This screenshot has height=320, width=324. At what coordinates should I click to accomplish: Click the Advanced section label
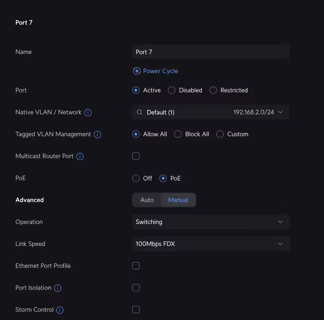pyautogui.click(x=30, y=200)
